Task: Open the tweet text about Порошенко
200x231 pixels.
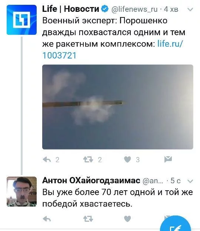Action: point(113,32)
